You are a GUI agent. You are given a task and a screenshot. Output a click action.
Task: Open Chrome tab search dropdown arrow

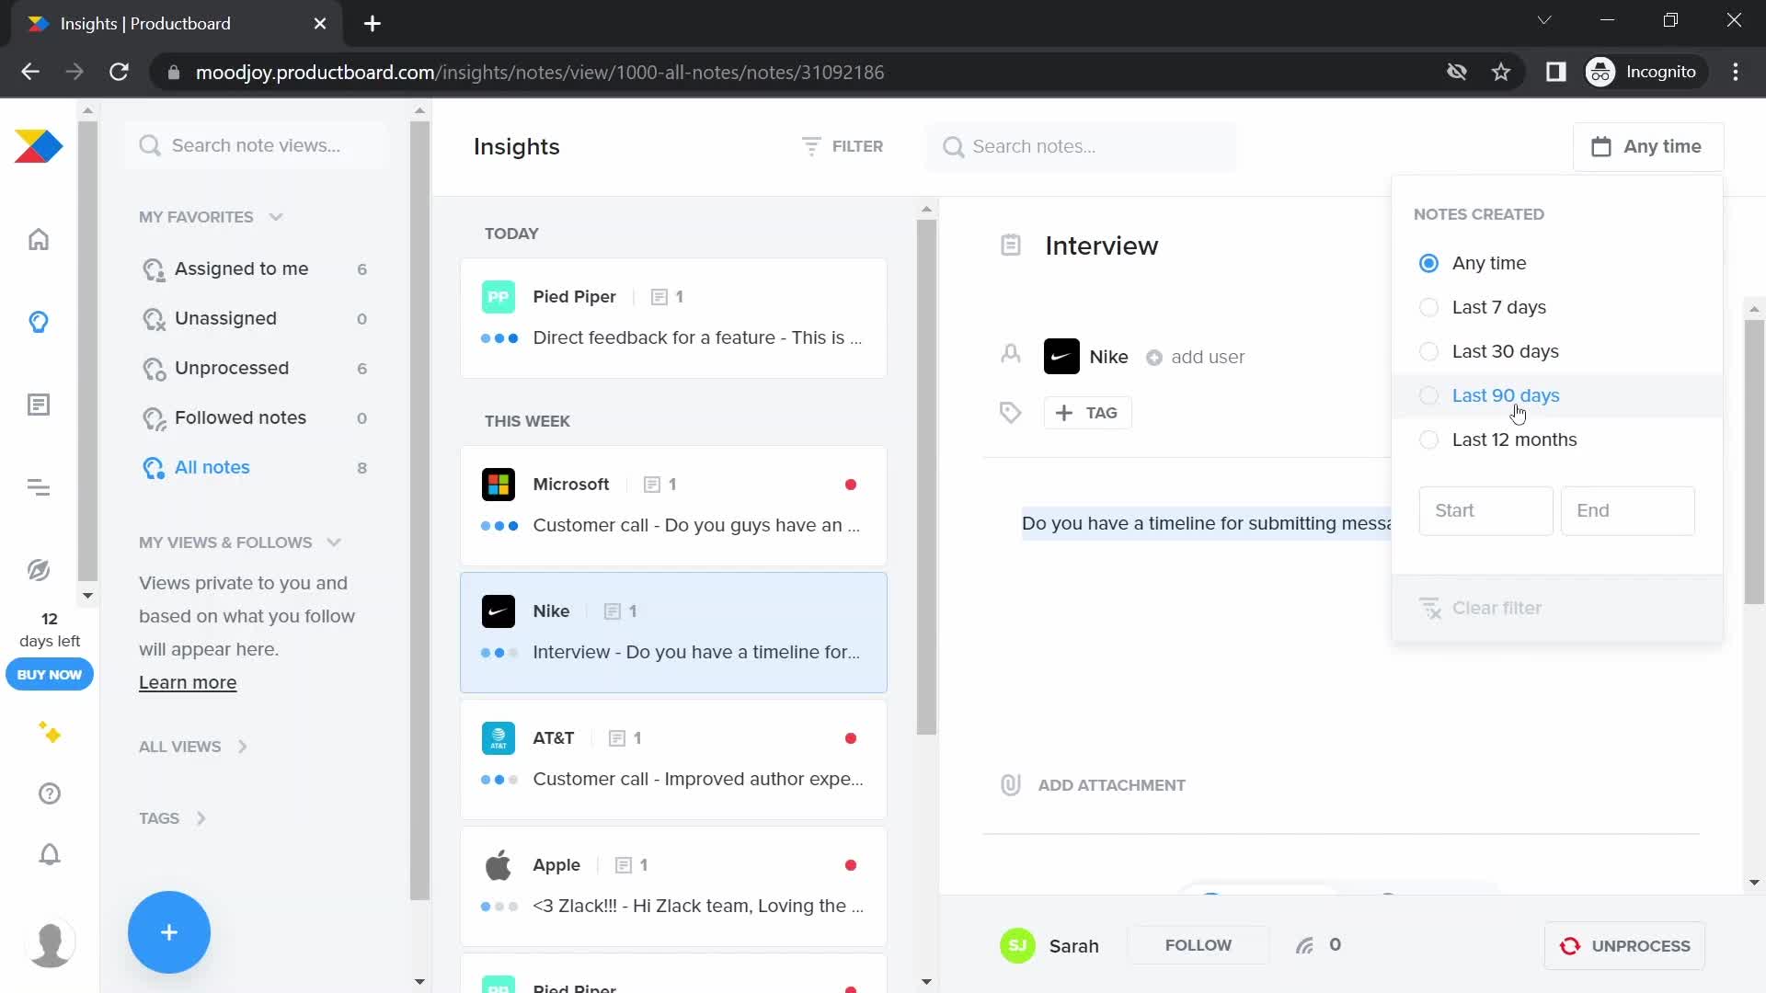[x=1544, y=20]
